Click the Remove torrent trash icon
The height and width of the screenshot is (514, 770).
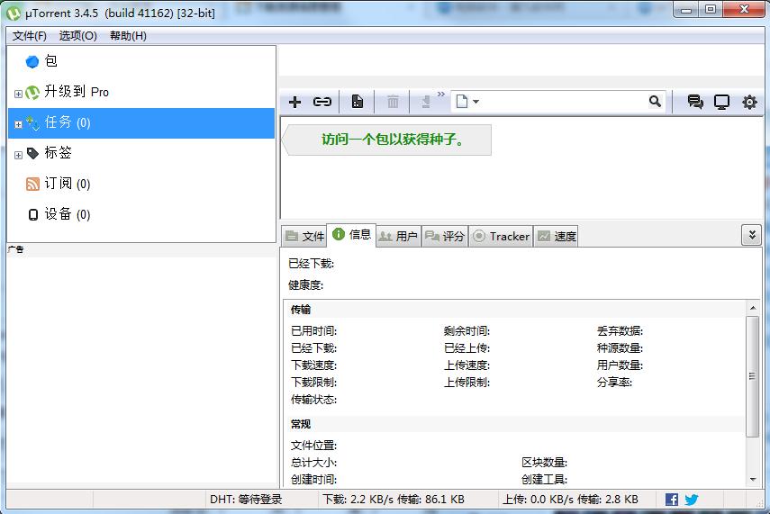(393, 102)
